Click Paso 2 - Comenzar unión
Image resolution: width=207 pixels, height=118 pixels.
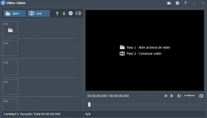pos(144,53)
